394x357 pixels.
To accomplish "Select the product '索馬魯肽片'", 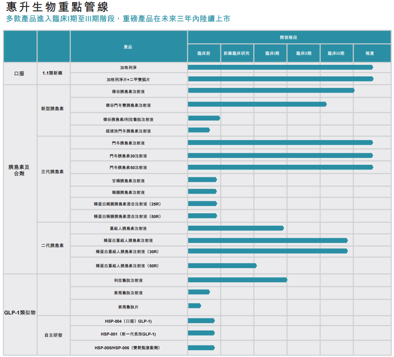I will point(128,307).
